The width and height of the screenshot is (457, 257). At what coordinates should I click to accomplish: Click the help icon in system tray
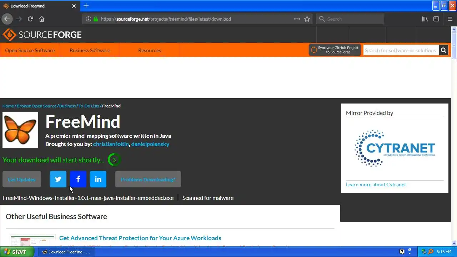click(402, 252)
